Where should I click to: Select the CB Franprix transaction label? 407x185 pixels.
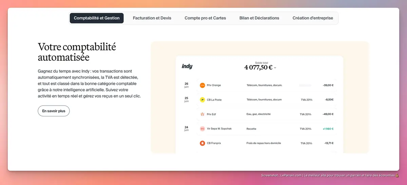point(214,143)
